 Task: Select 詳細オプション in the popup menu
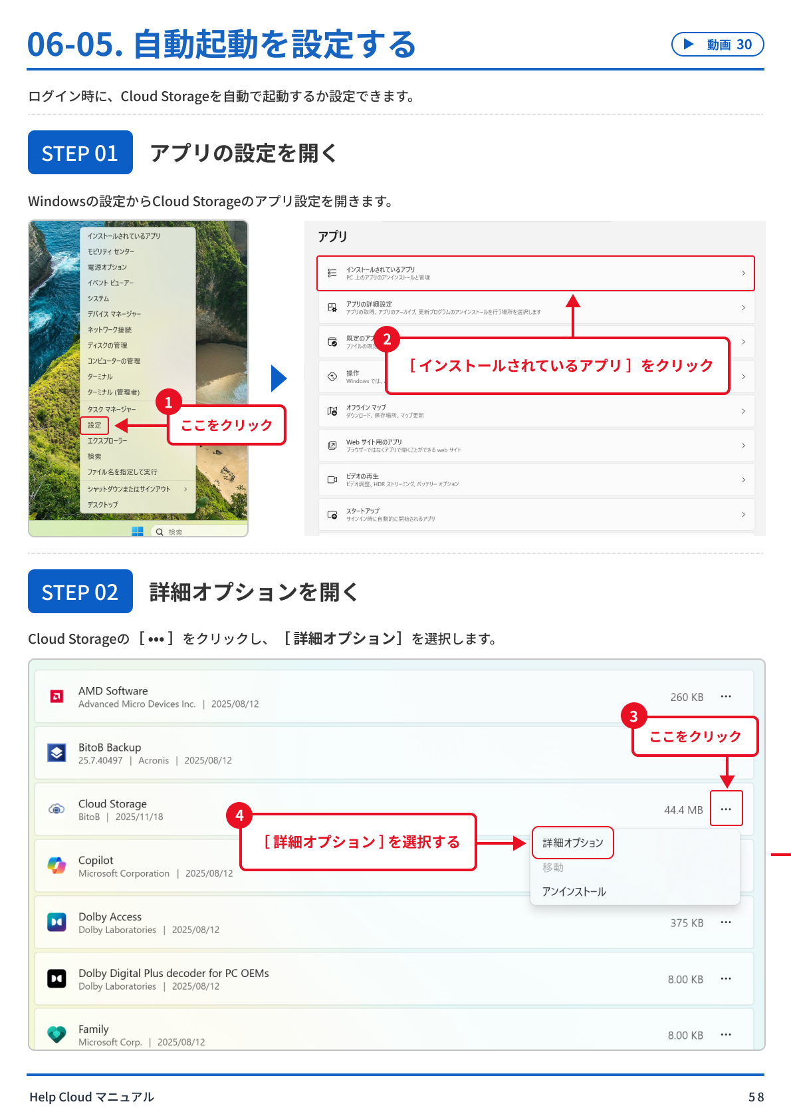[573, 843]
